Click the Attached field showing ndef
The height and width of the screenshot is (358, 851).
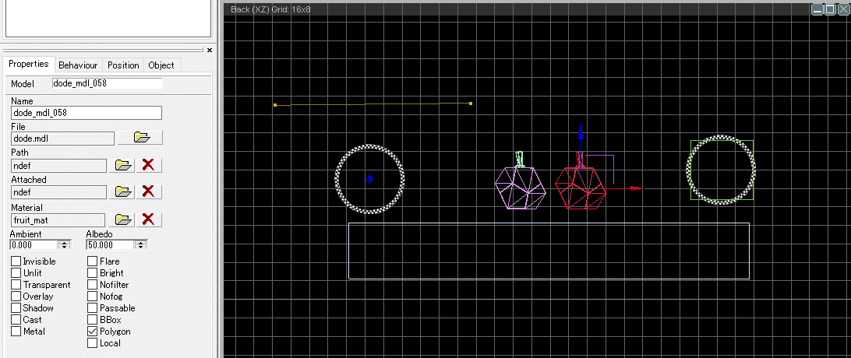pyautogui.click(x=58, y=191)
